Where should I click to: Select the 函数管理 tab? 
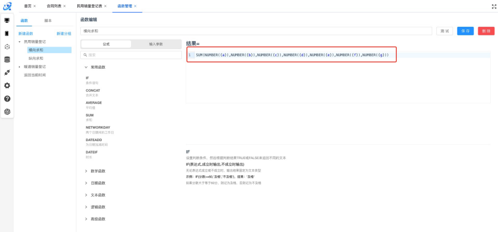124,6
